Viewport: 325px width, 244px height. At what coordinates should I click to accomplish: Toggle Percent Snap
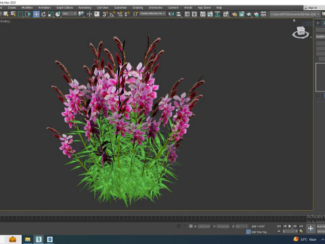point(120,14)
